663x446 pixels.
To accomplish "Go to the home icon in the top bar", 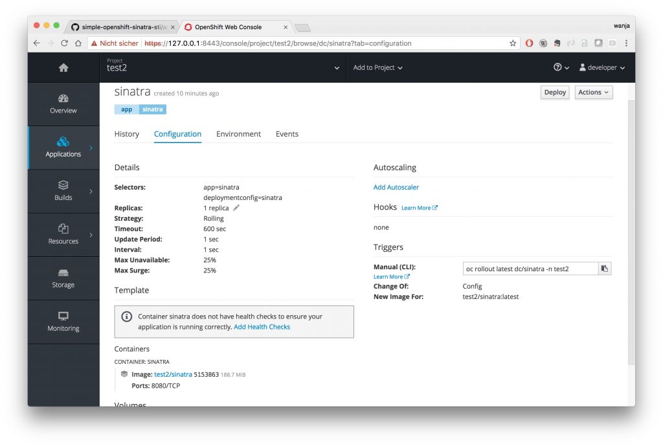I will [x=63, y=67].
